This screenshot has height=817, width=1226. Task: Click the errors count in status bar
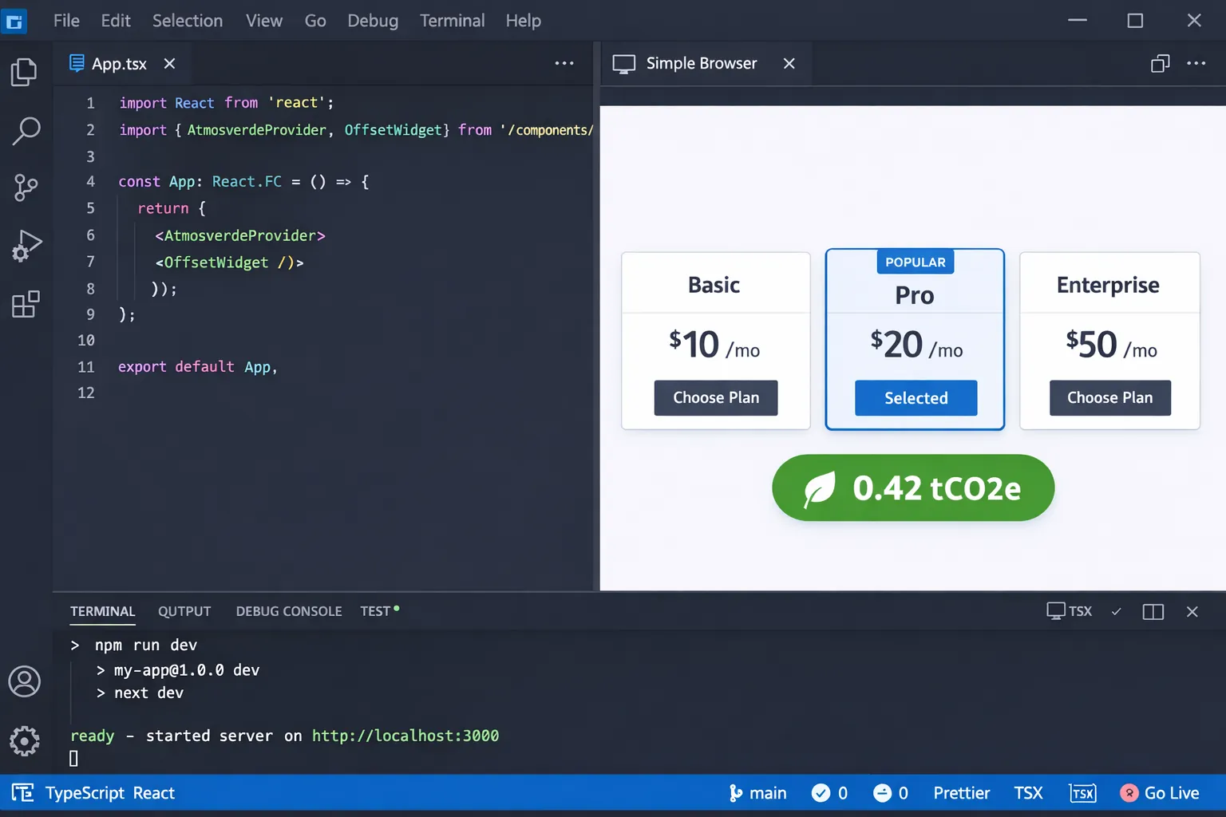(829, 793)
